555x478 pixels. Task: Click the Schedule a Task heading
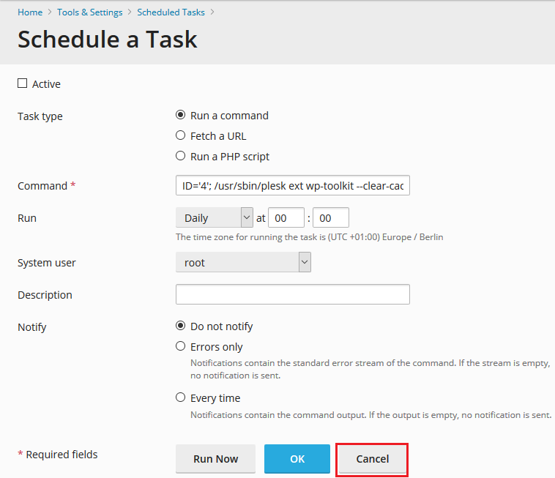[108, 40]
